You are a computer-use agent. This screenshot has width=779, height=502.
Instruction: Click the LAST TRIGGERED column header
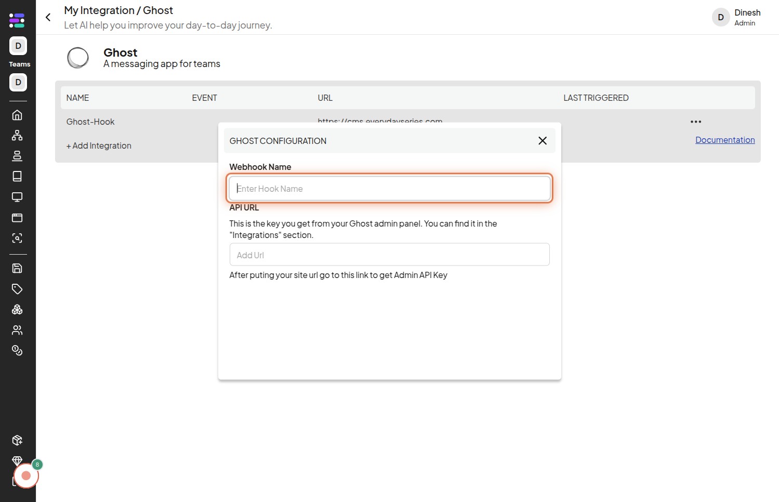coord(596,98)
